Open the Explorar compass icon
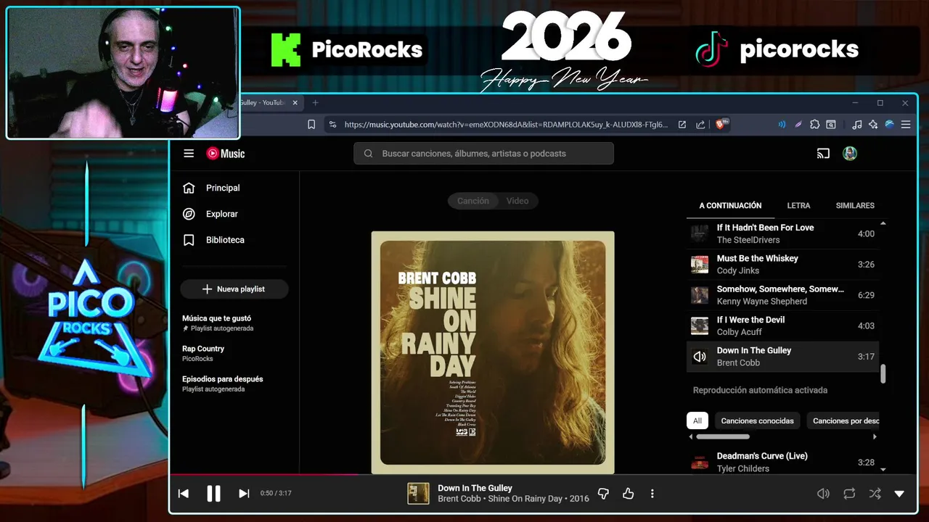Screen dimensions: 929x522 (189, 214)
